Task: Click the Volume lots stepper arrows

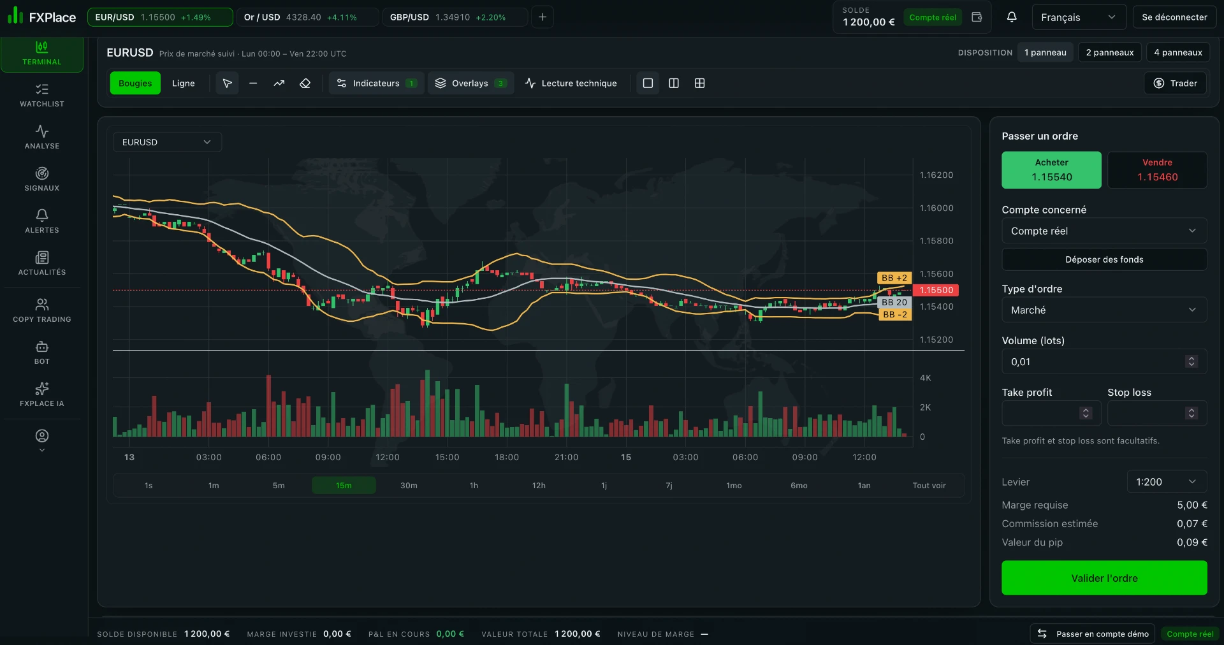Action: [x=1191, y=361]
